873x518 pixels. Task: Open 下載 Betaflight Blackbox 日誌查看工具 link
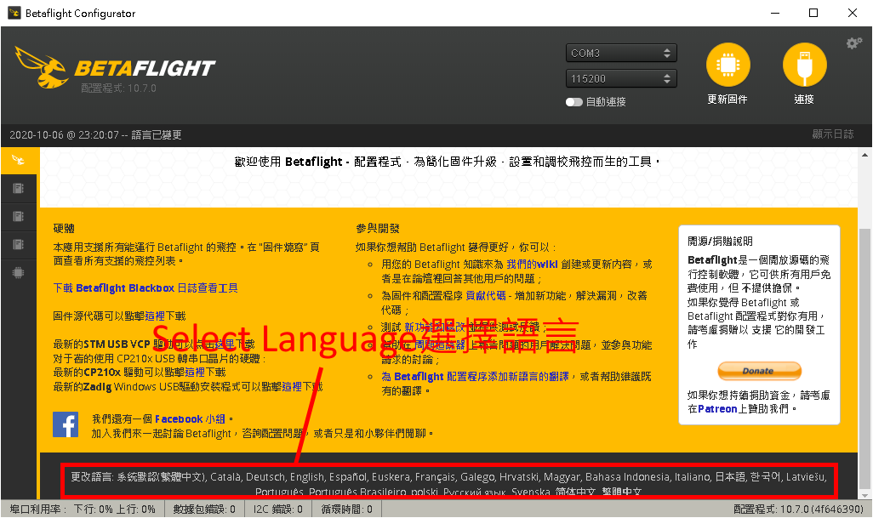[x=145, y=287]
